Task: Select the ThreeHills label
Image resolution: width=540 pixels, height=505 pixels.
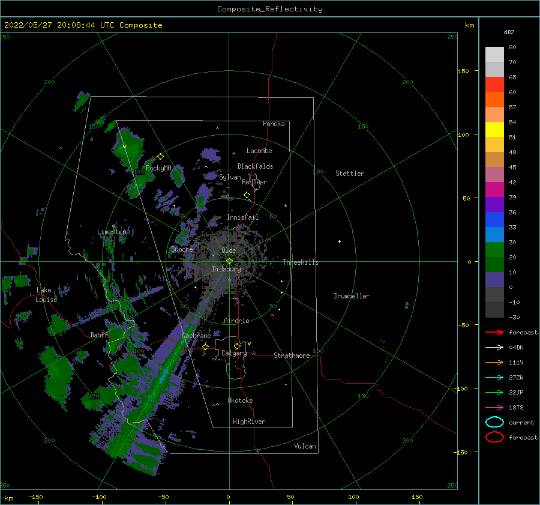Action: coord(301,262)
